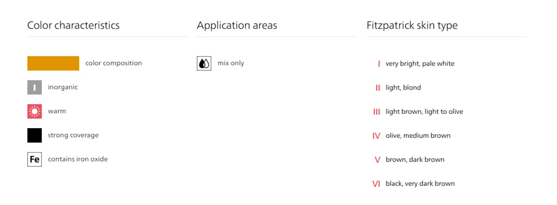Click the Fe iron oxide icon
This screenshot has width=557, height=205.
pyautogui.click(x=35, y=159)
